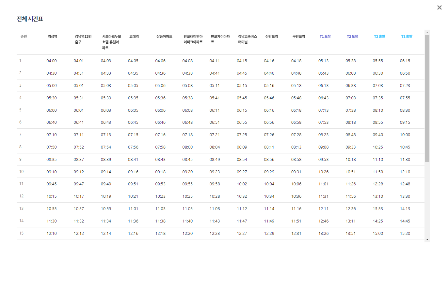Click row number 8 in 순번 column
Screen dimensions: 448x287
pyautogui.click(x=20, y=147)
